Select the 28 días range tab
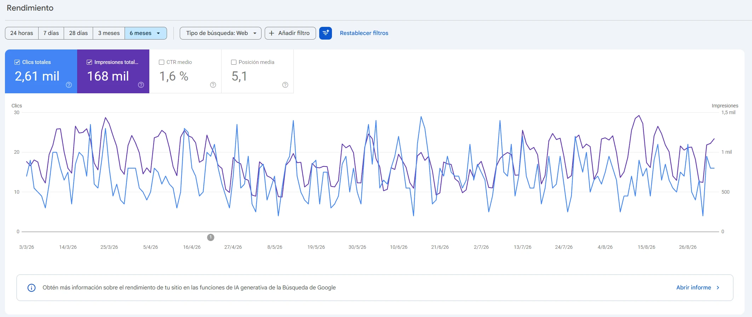 (78, 33)
